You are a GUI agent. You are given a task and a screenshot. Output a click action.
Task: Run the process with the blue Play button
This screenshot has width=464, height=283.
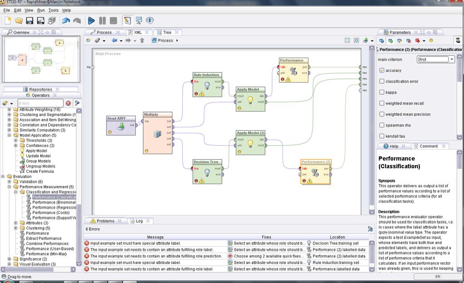click(92, 20)
